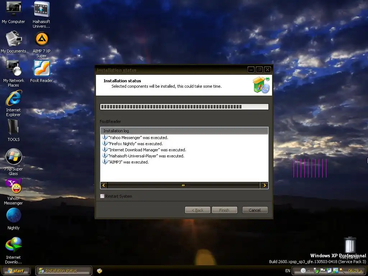Click info icon beside Internet Download Manager entry
The image size is (368, 276).
(x=105, y=149)
